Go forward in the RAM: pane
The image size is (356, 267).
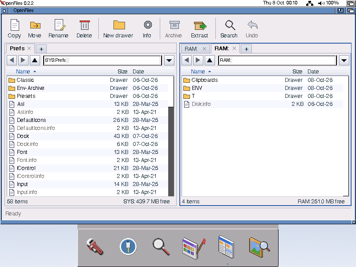pos(198,60)
